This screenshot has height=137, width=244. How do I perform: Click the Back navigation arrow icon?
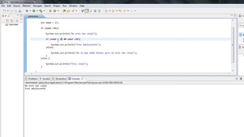pyautogui.click(x=125, y=11)
